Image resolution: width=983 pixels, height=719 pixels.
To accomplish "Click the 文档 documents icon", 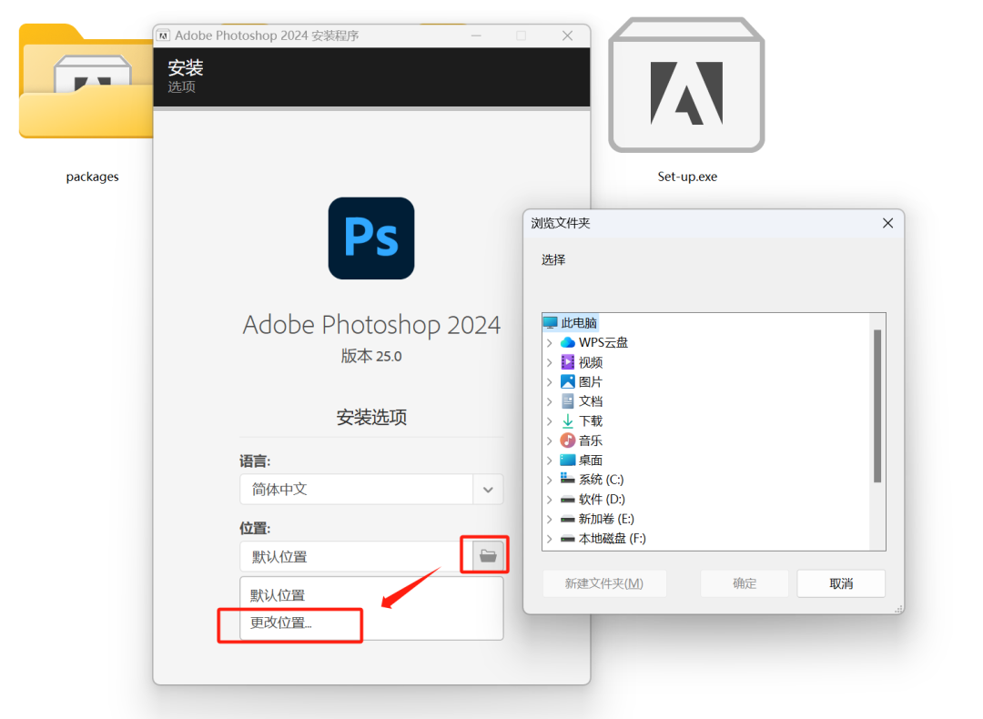I will 567,401.
